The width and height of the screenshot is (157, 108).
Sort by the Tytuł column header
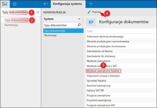pos(90,31)
